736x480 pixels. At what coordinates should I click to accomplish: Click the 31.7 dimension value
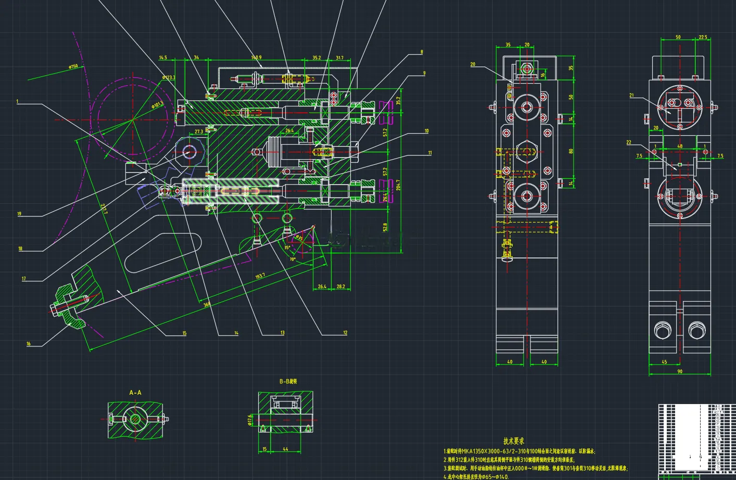[x=339, y=58]
